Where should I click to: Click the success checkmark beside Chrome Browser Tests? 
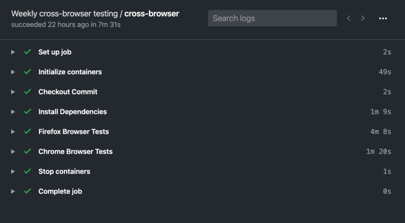click(28, 151)
